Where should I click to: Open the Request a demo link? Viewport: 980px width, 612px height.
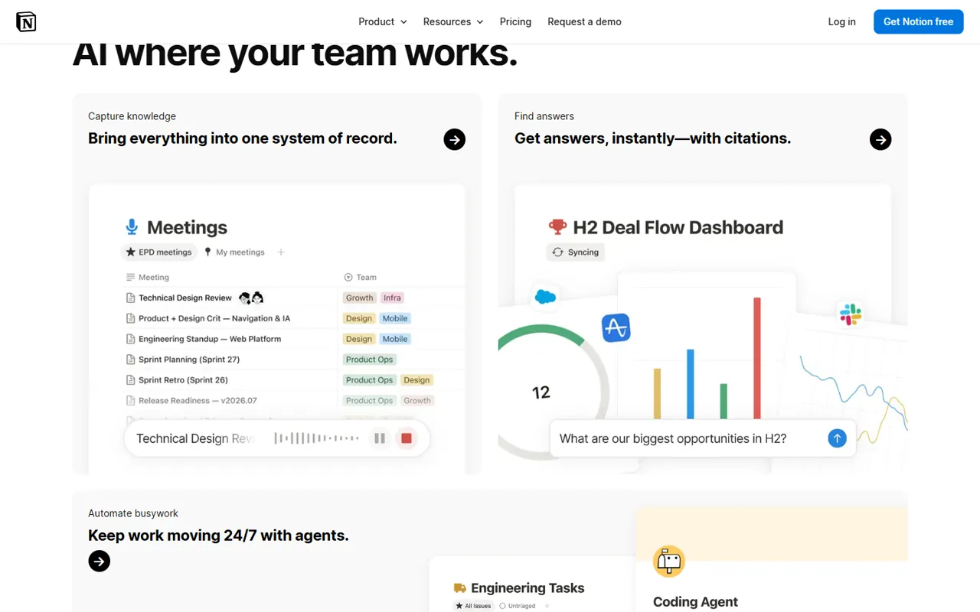point(584,21)
